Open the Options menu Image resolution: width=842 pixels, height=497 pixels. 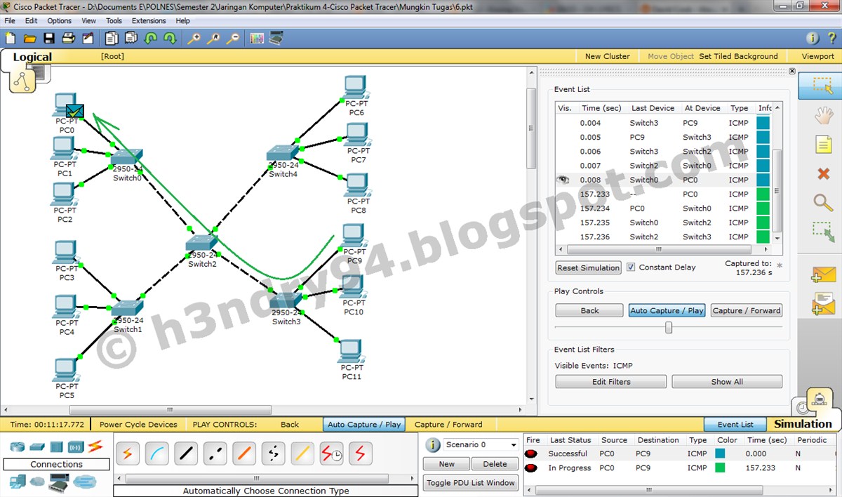pos(60,21)
